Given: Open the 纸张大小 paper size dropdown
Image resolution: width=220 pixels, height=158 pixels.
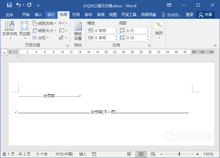Looking at the screenshot, I should tap(44, 31).
